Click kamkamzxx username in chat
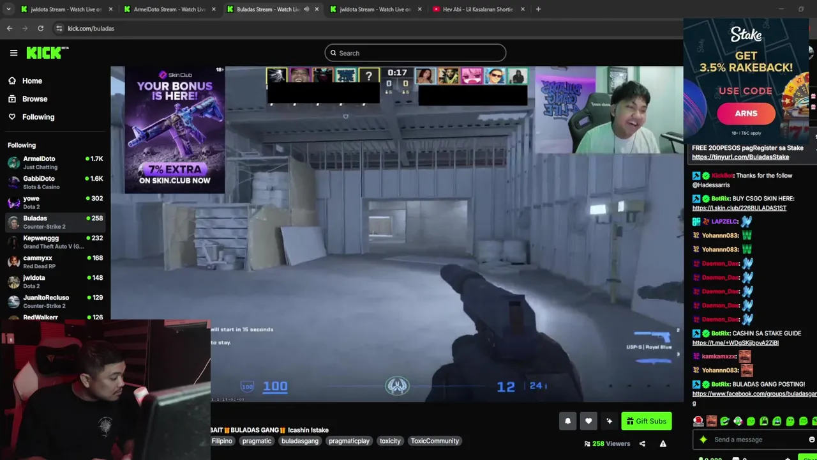817x460 pixels. [719, 356]
